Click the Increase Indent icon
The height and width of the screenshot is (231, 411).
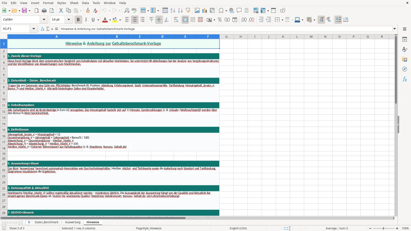pyautogui.click(x=261, y=20)
